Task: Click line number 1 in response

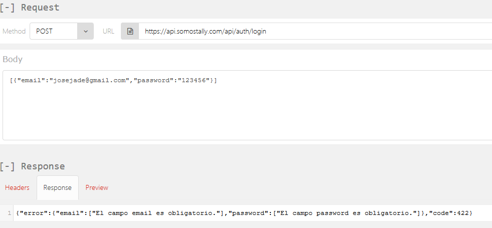Action: [10, 213]
